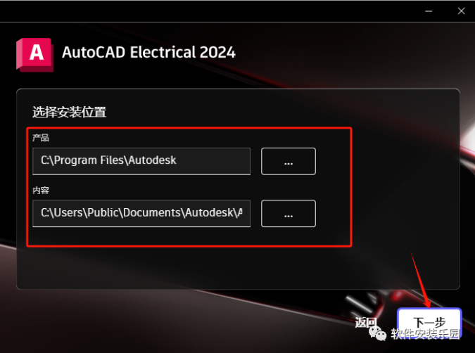
Task: Click the empty panel area below the 内容 field
Action: (x=238, y=268)
